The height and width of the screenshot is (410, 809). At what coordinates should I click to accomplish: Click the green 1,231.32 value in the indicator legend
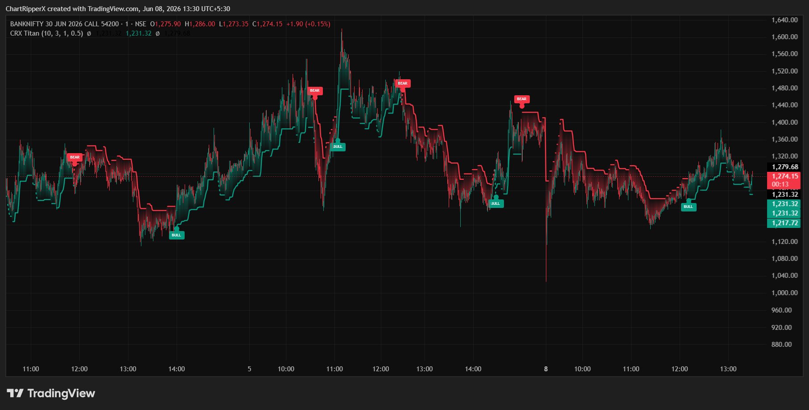[138, 33]
